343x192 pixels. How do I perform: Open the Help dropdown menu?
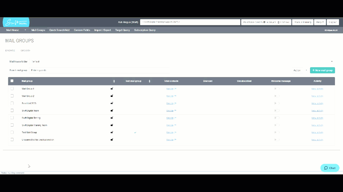tap(320, 22)
